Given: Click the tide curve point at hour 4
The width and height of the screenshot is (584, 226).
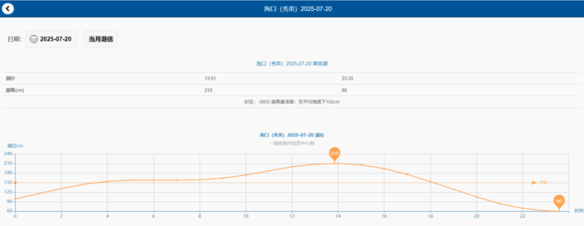Looking at the screenshot, I should [x=107, y=182].
